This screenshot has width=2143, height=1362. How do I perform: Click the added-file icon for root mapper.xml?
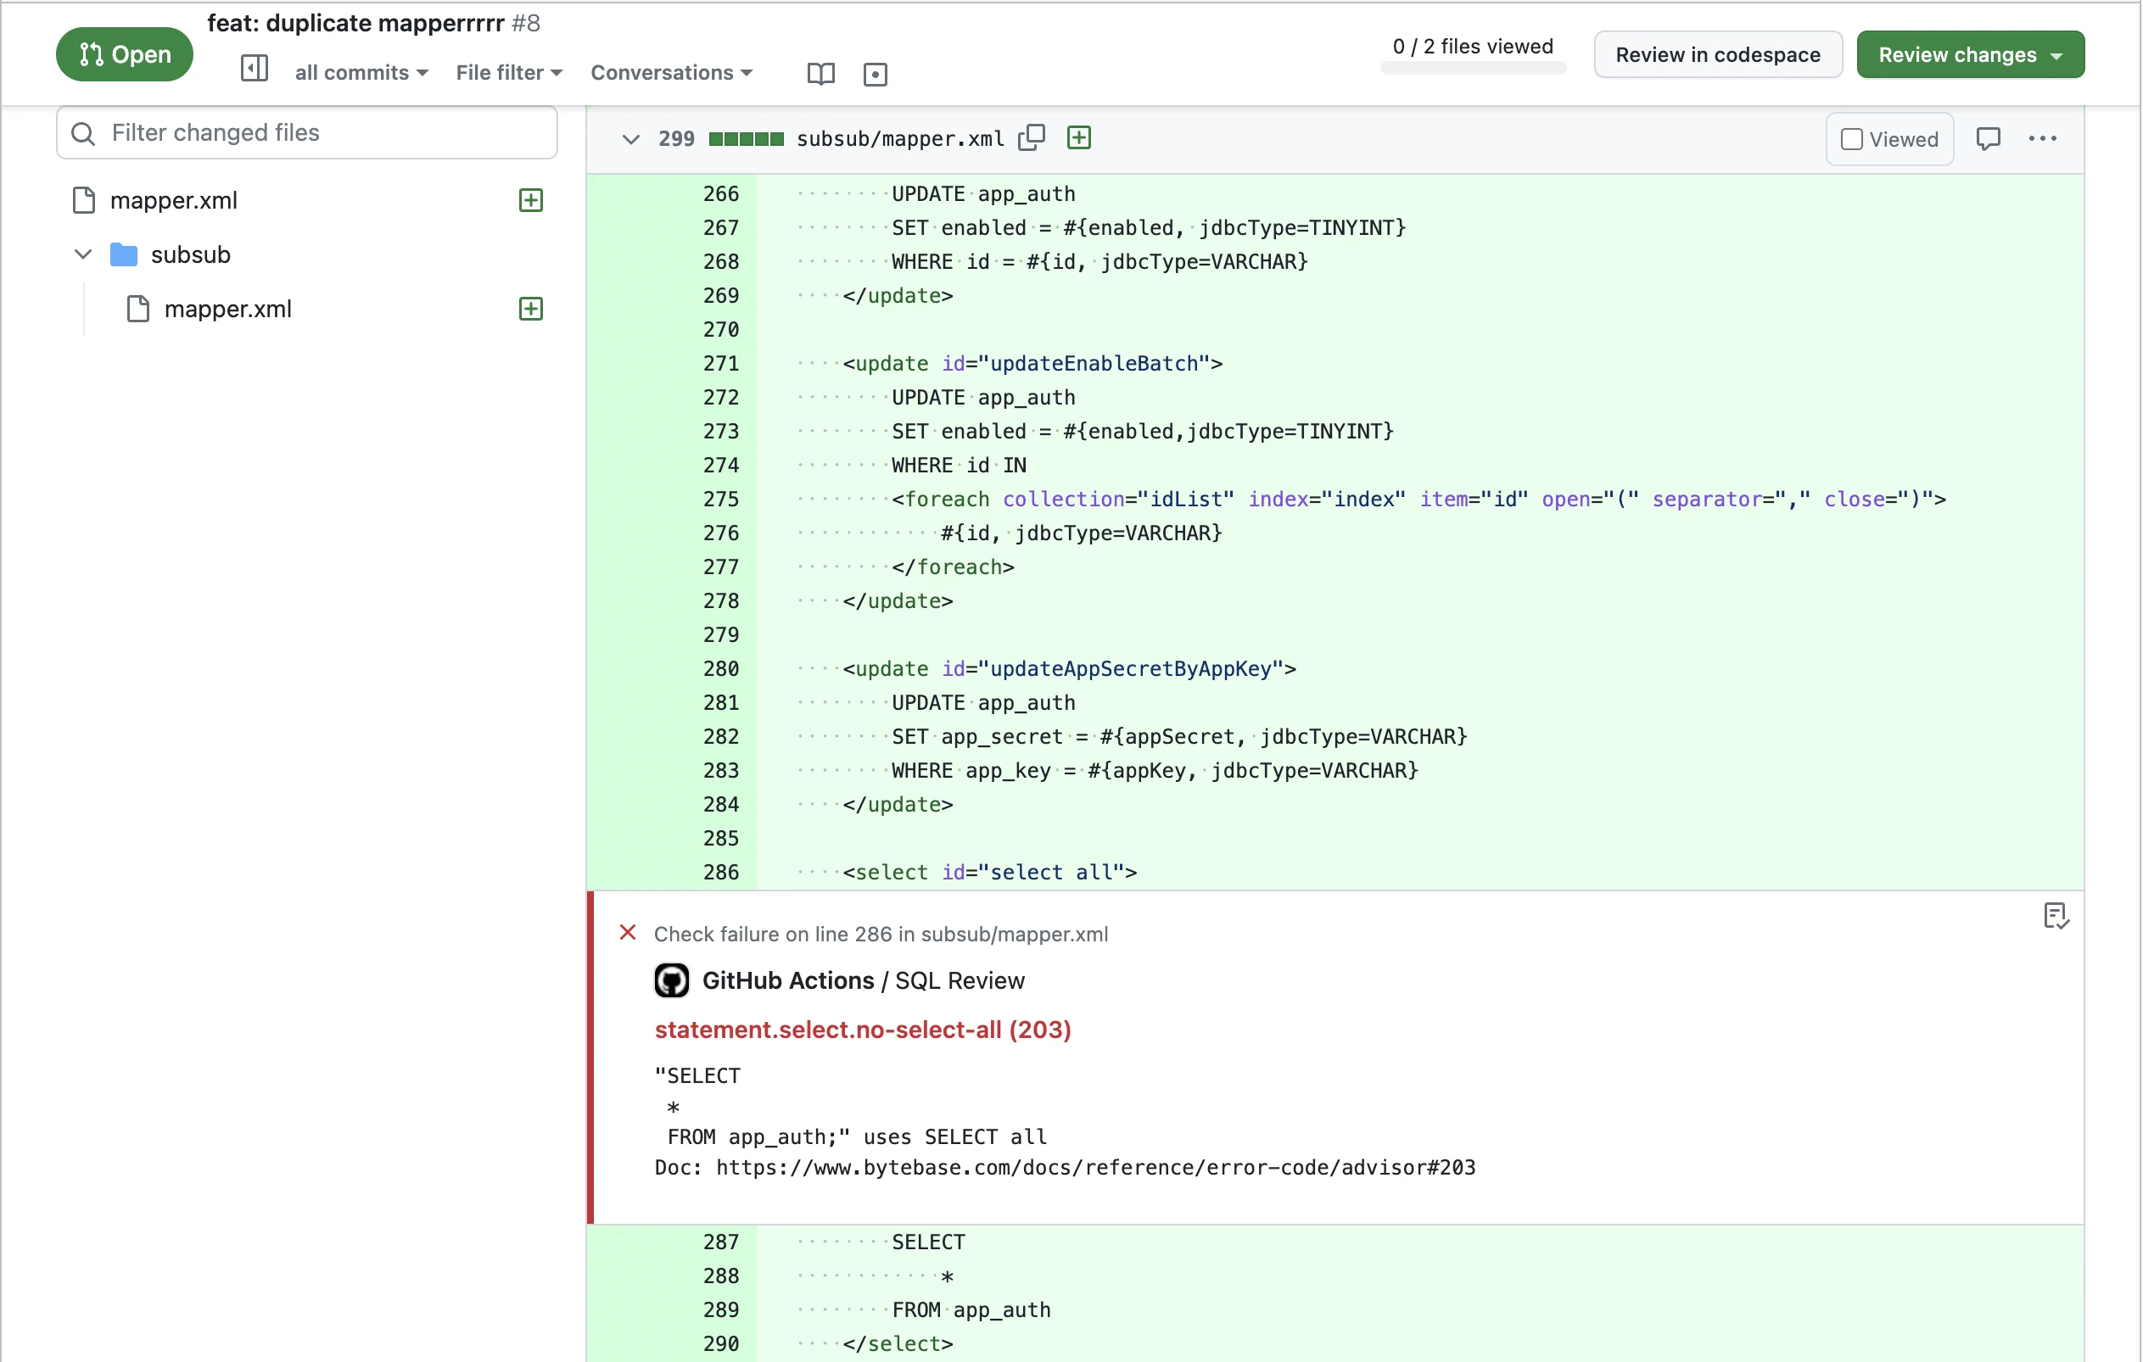531,200
